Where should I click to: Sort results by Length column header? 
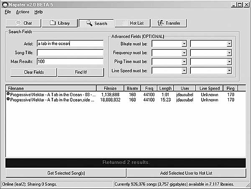pyautogui.click(x=166, y=88)
